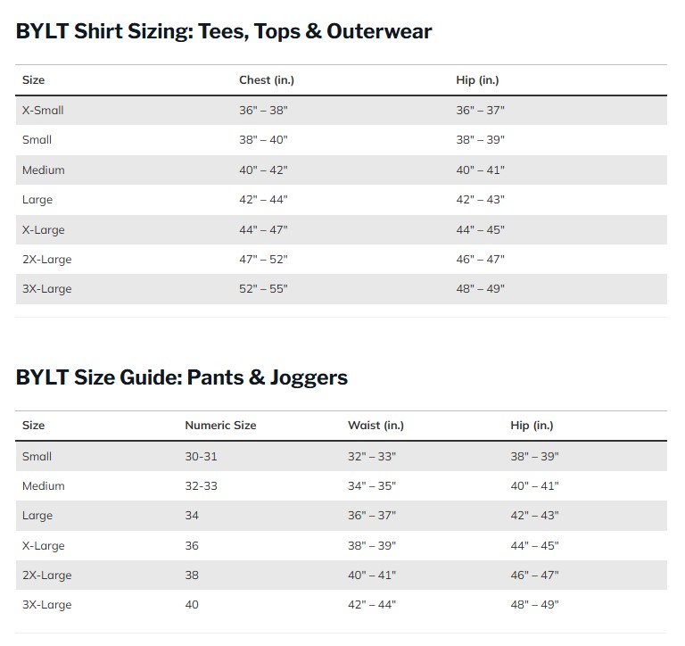Click the 42" – 44" waist value for 3X-Large
This screenshot has height=646, width=685.
[372, 605]
